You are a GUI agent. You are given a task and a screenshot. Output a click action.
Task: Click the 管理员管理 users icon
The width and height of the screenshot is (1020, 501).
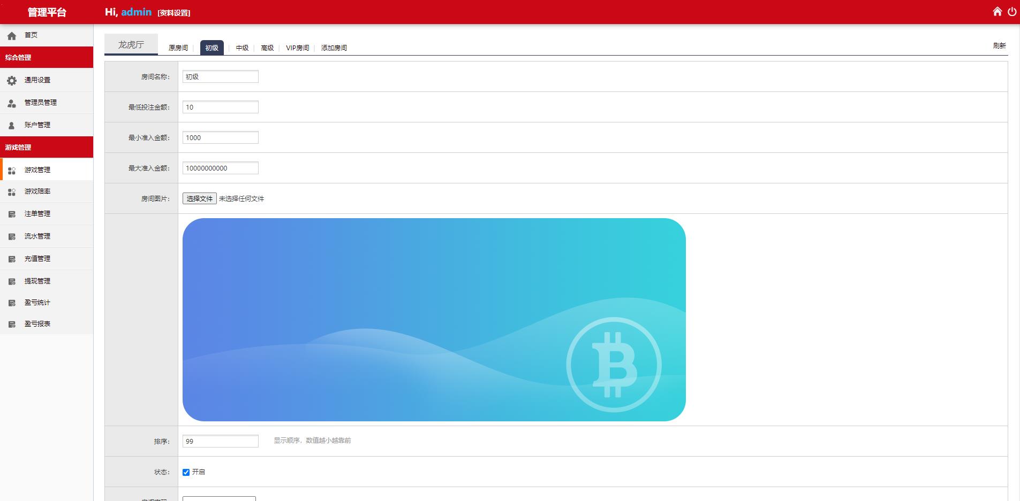[x=12, y=103]
